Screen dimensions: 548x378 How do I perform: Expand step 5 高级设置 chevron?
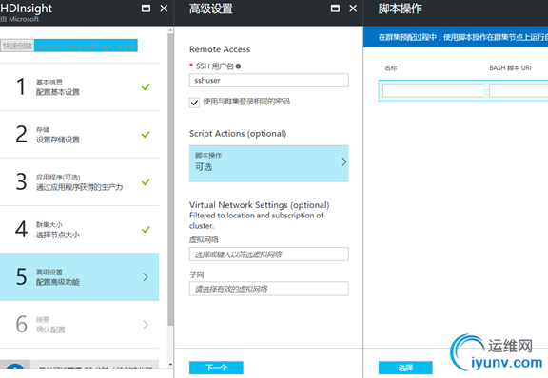pos(146,277)
